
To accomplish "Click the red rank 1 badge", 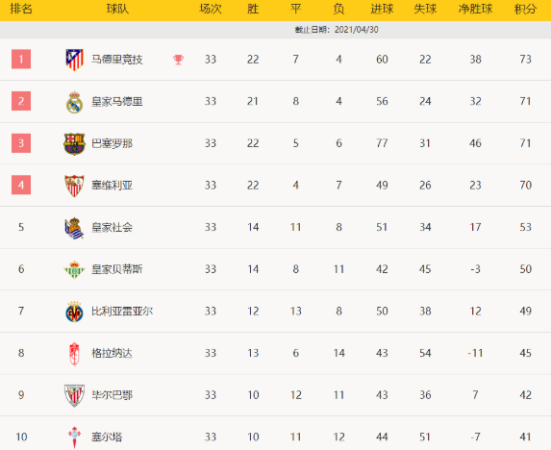I will point(21,59).
